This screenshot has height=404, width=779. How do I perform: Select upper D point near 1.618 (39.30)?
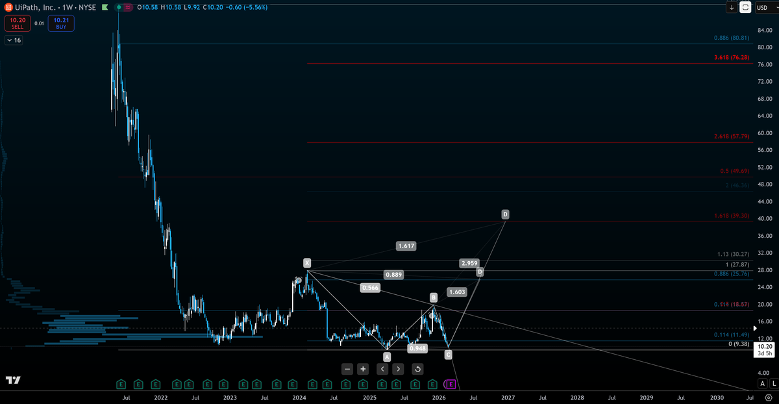[x=506, y=214]
